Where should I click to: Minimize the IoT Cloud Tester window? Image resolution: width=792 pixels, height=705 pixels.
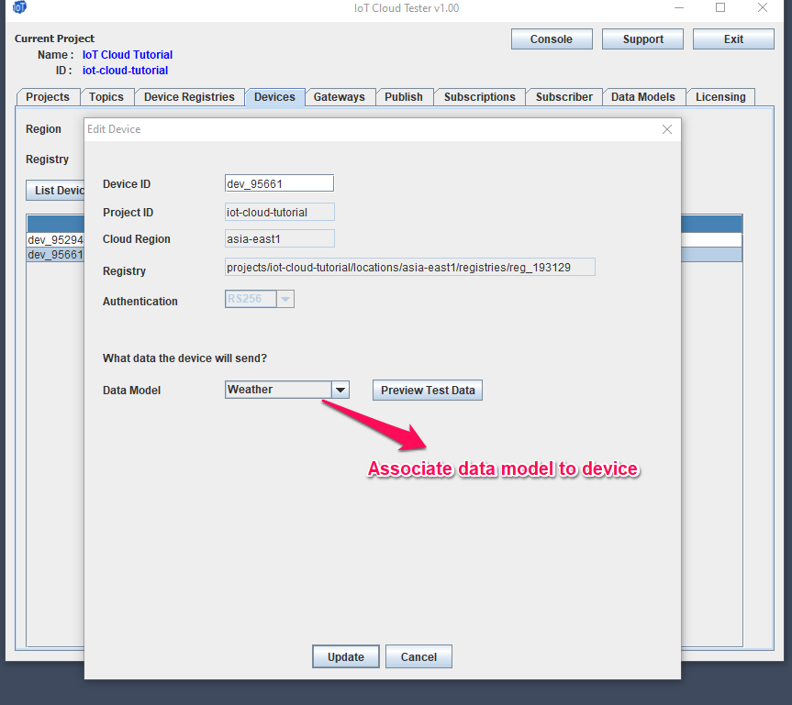679,7
